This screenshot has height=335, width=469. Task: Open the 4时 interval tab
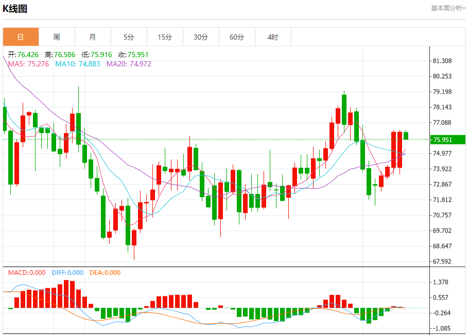coord(273,37)
